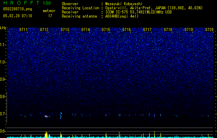Image resolution: width=217 pixels, height=138 pixels.
Task: Click the 0718 time marker
Action: tap(168, 29)
